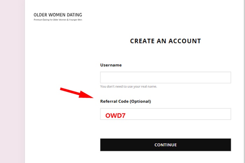Click the Username input field
The width and height of the screenshot is (245, 163).
(166, 77)
